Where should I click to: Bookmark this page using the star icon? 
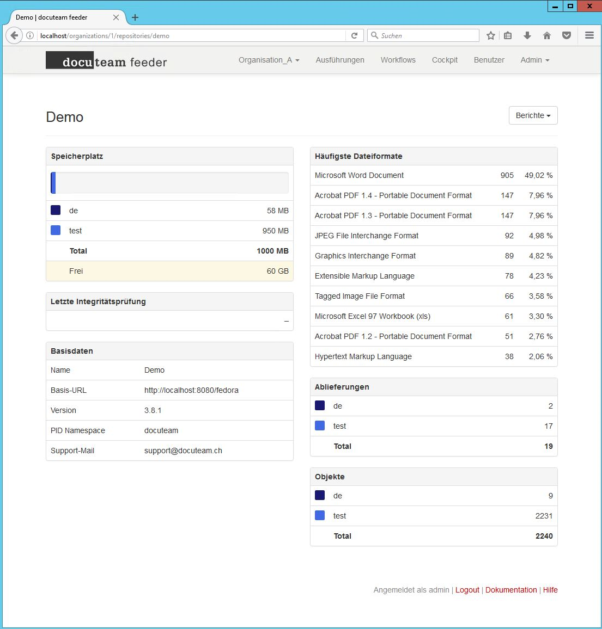point(490,35)
